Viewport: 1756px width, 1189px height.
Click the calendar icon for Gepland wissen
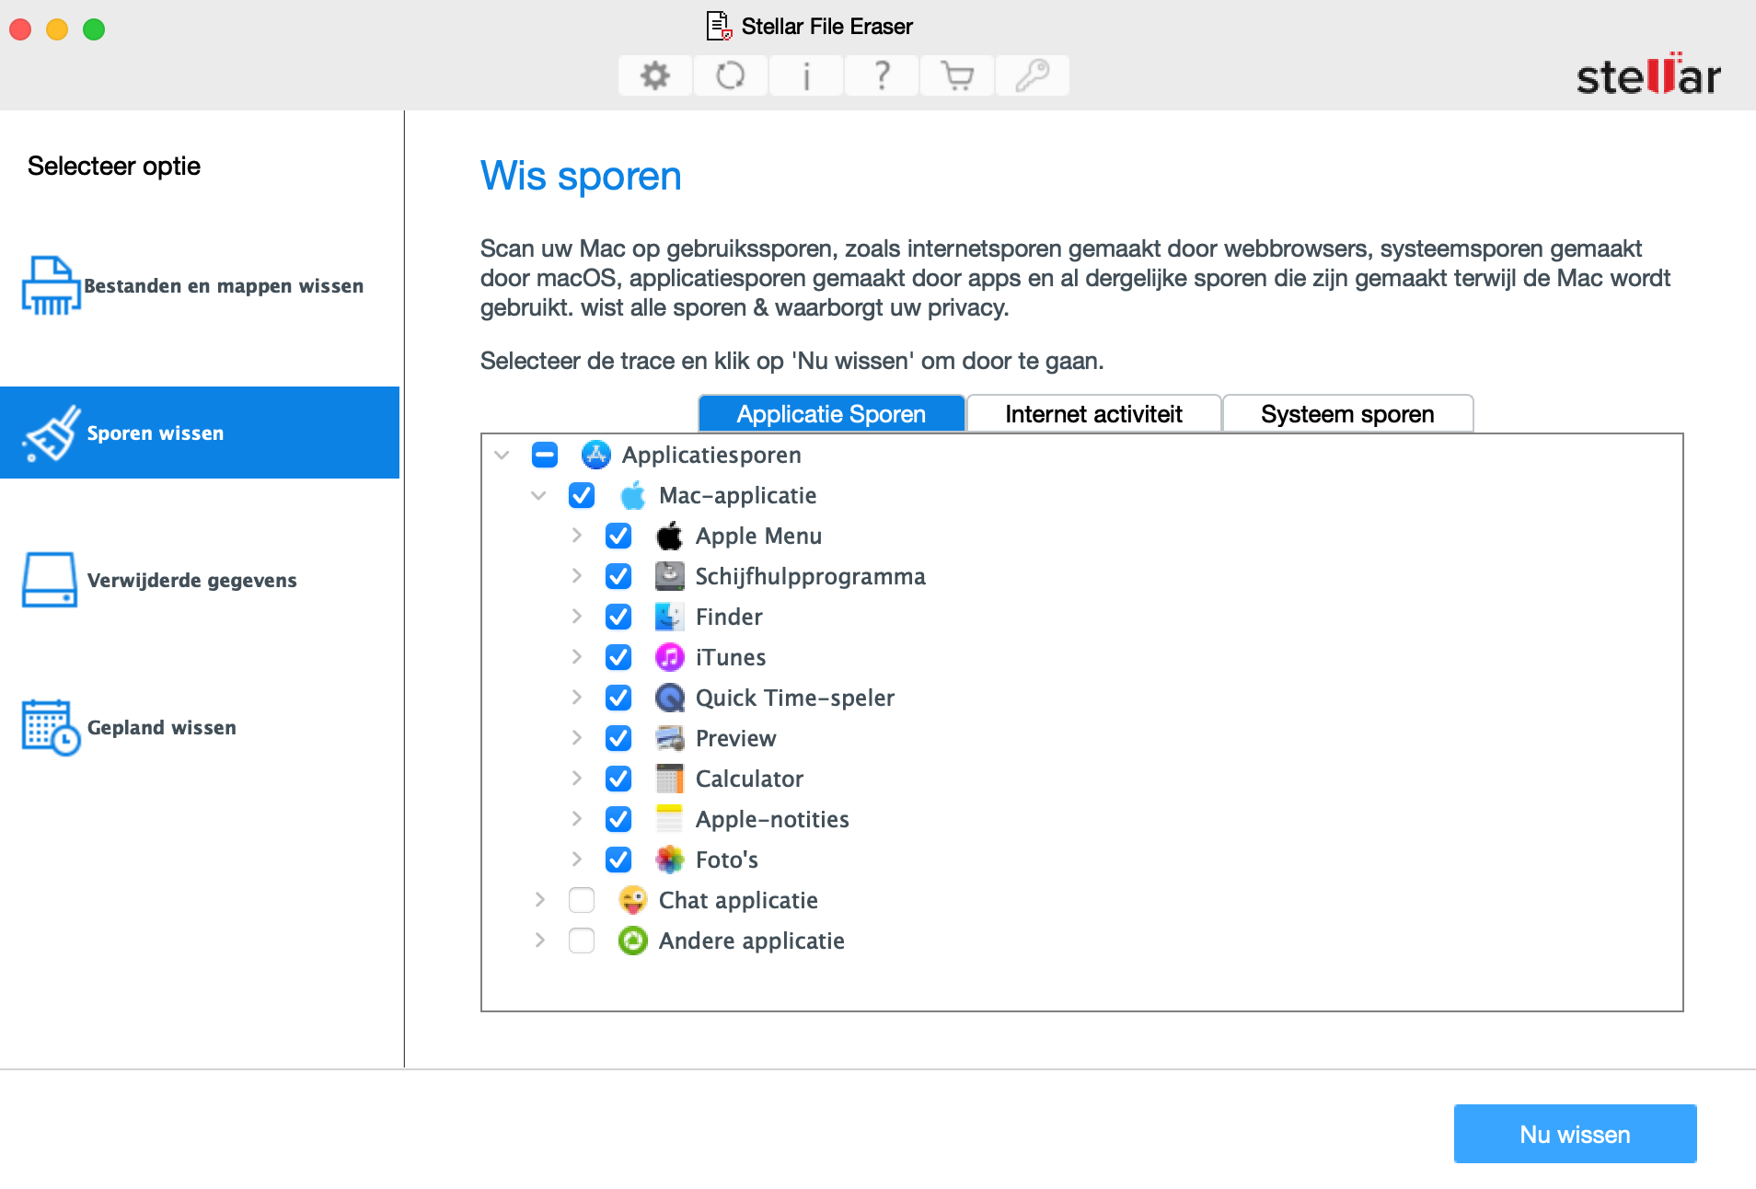[51, 727]
